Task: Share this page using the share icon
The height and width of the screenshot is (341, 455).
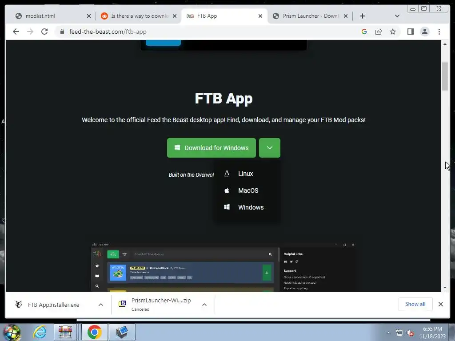Action: point(379,32)
